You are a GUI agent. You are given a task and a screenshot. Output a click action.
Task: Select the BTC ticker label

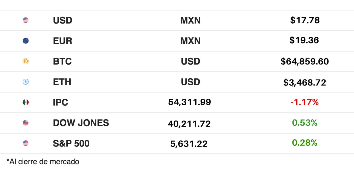pos(62,61)
